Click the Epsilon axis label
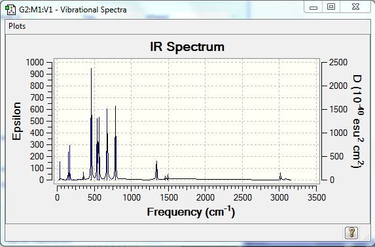This screenshot has height=247, width=375. click(x=16, y=121)
